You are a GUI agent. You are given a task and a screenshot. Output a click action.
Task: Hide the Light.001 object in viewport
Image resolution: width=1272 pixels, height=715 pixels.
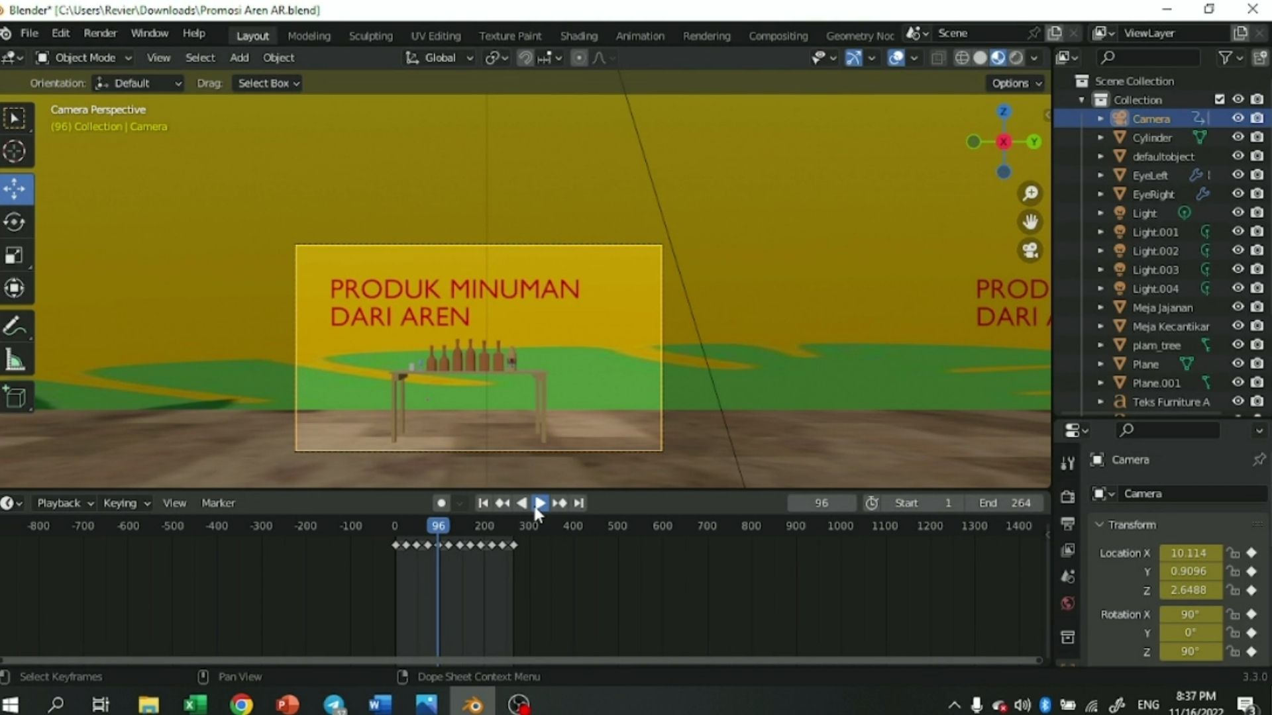(x=1238, y=232)
